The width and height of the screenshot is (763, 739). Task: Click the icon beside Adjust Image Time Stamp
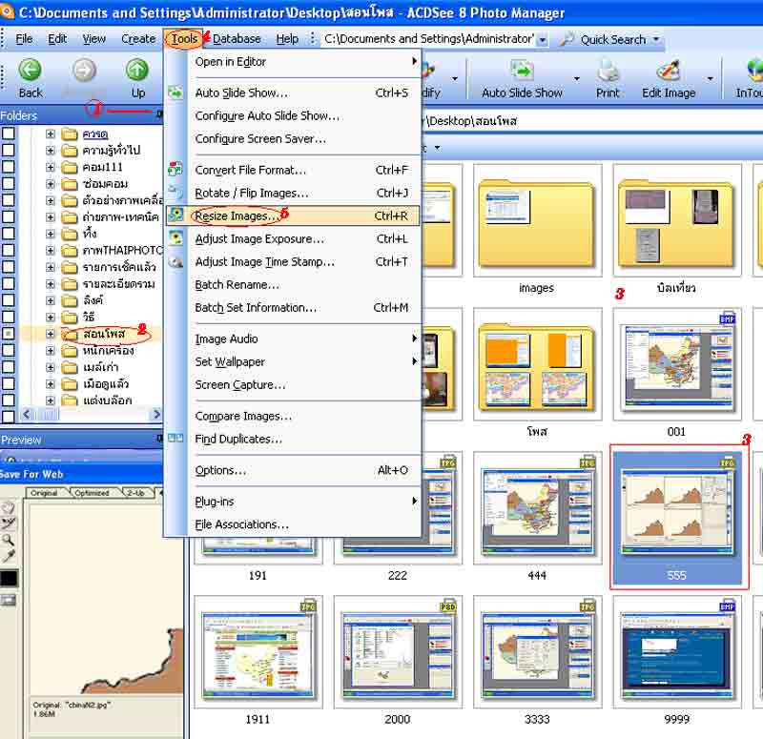(175, 261)
